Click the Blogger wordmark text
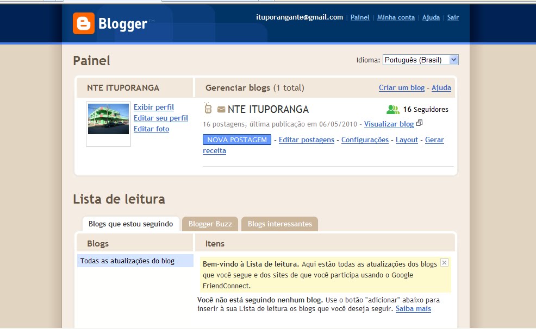The width and height of the screenshot is (536, 329). pos(123,24)
